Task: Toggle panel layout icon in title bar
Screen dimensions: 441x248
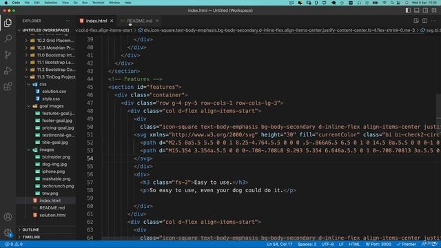Action: (x=417, y=10)
